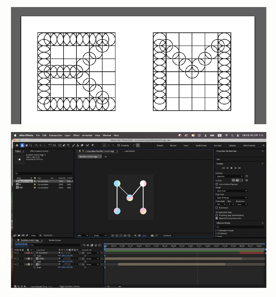
Task: Click the Effects & Presets search field
Action: coord(240,227)
